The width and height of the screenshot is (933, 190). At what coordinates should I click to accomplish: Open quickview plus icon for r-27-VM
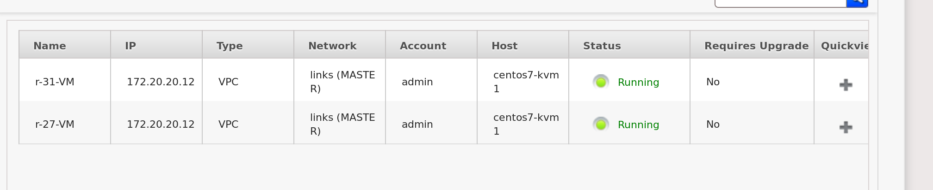(x=846, y=127)
